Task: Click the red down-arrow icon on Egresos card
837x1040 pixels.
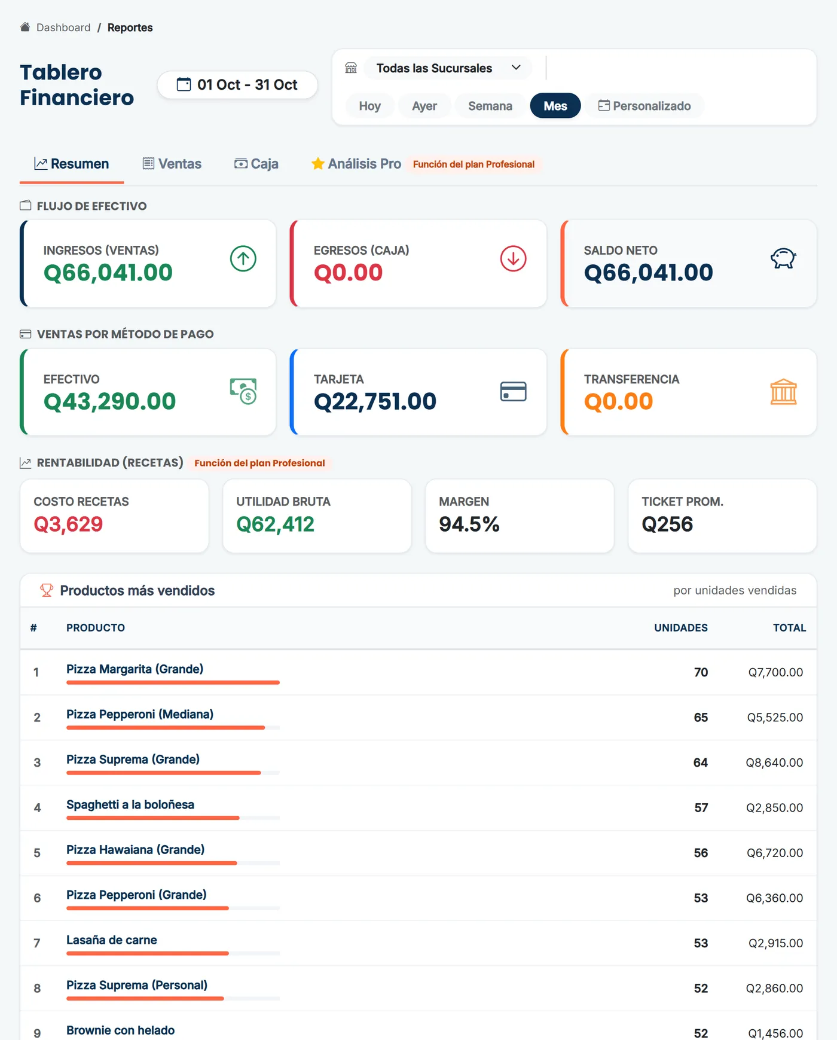Action: [514, 258]
